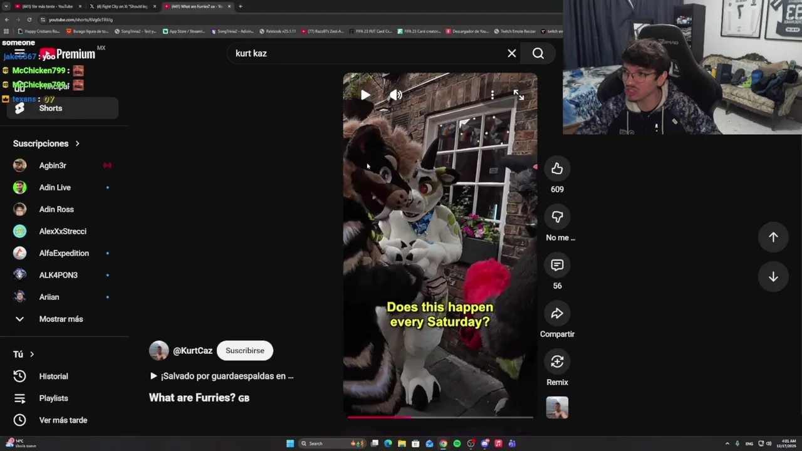Reload the page
The image size is (802, 451).
pos(29,19)
